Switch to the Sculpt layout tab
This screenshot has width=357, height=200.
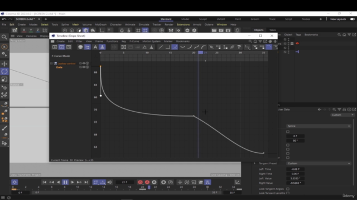pyautogui.click(x=203, y=19)
